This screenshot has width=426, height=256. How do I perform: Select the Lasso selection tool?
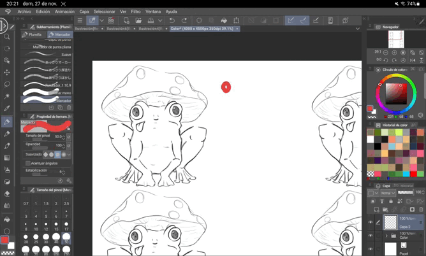7,84
